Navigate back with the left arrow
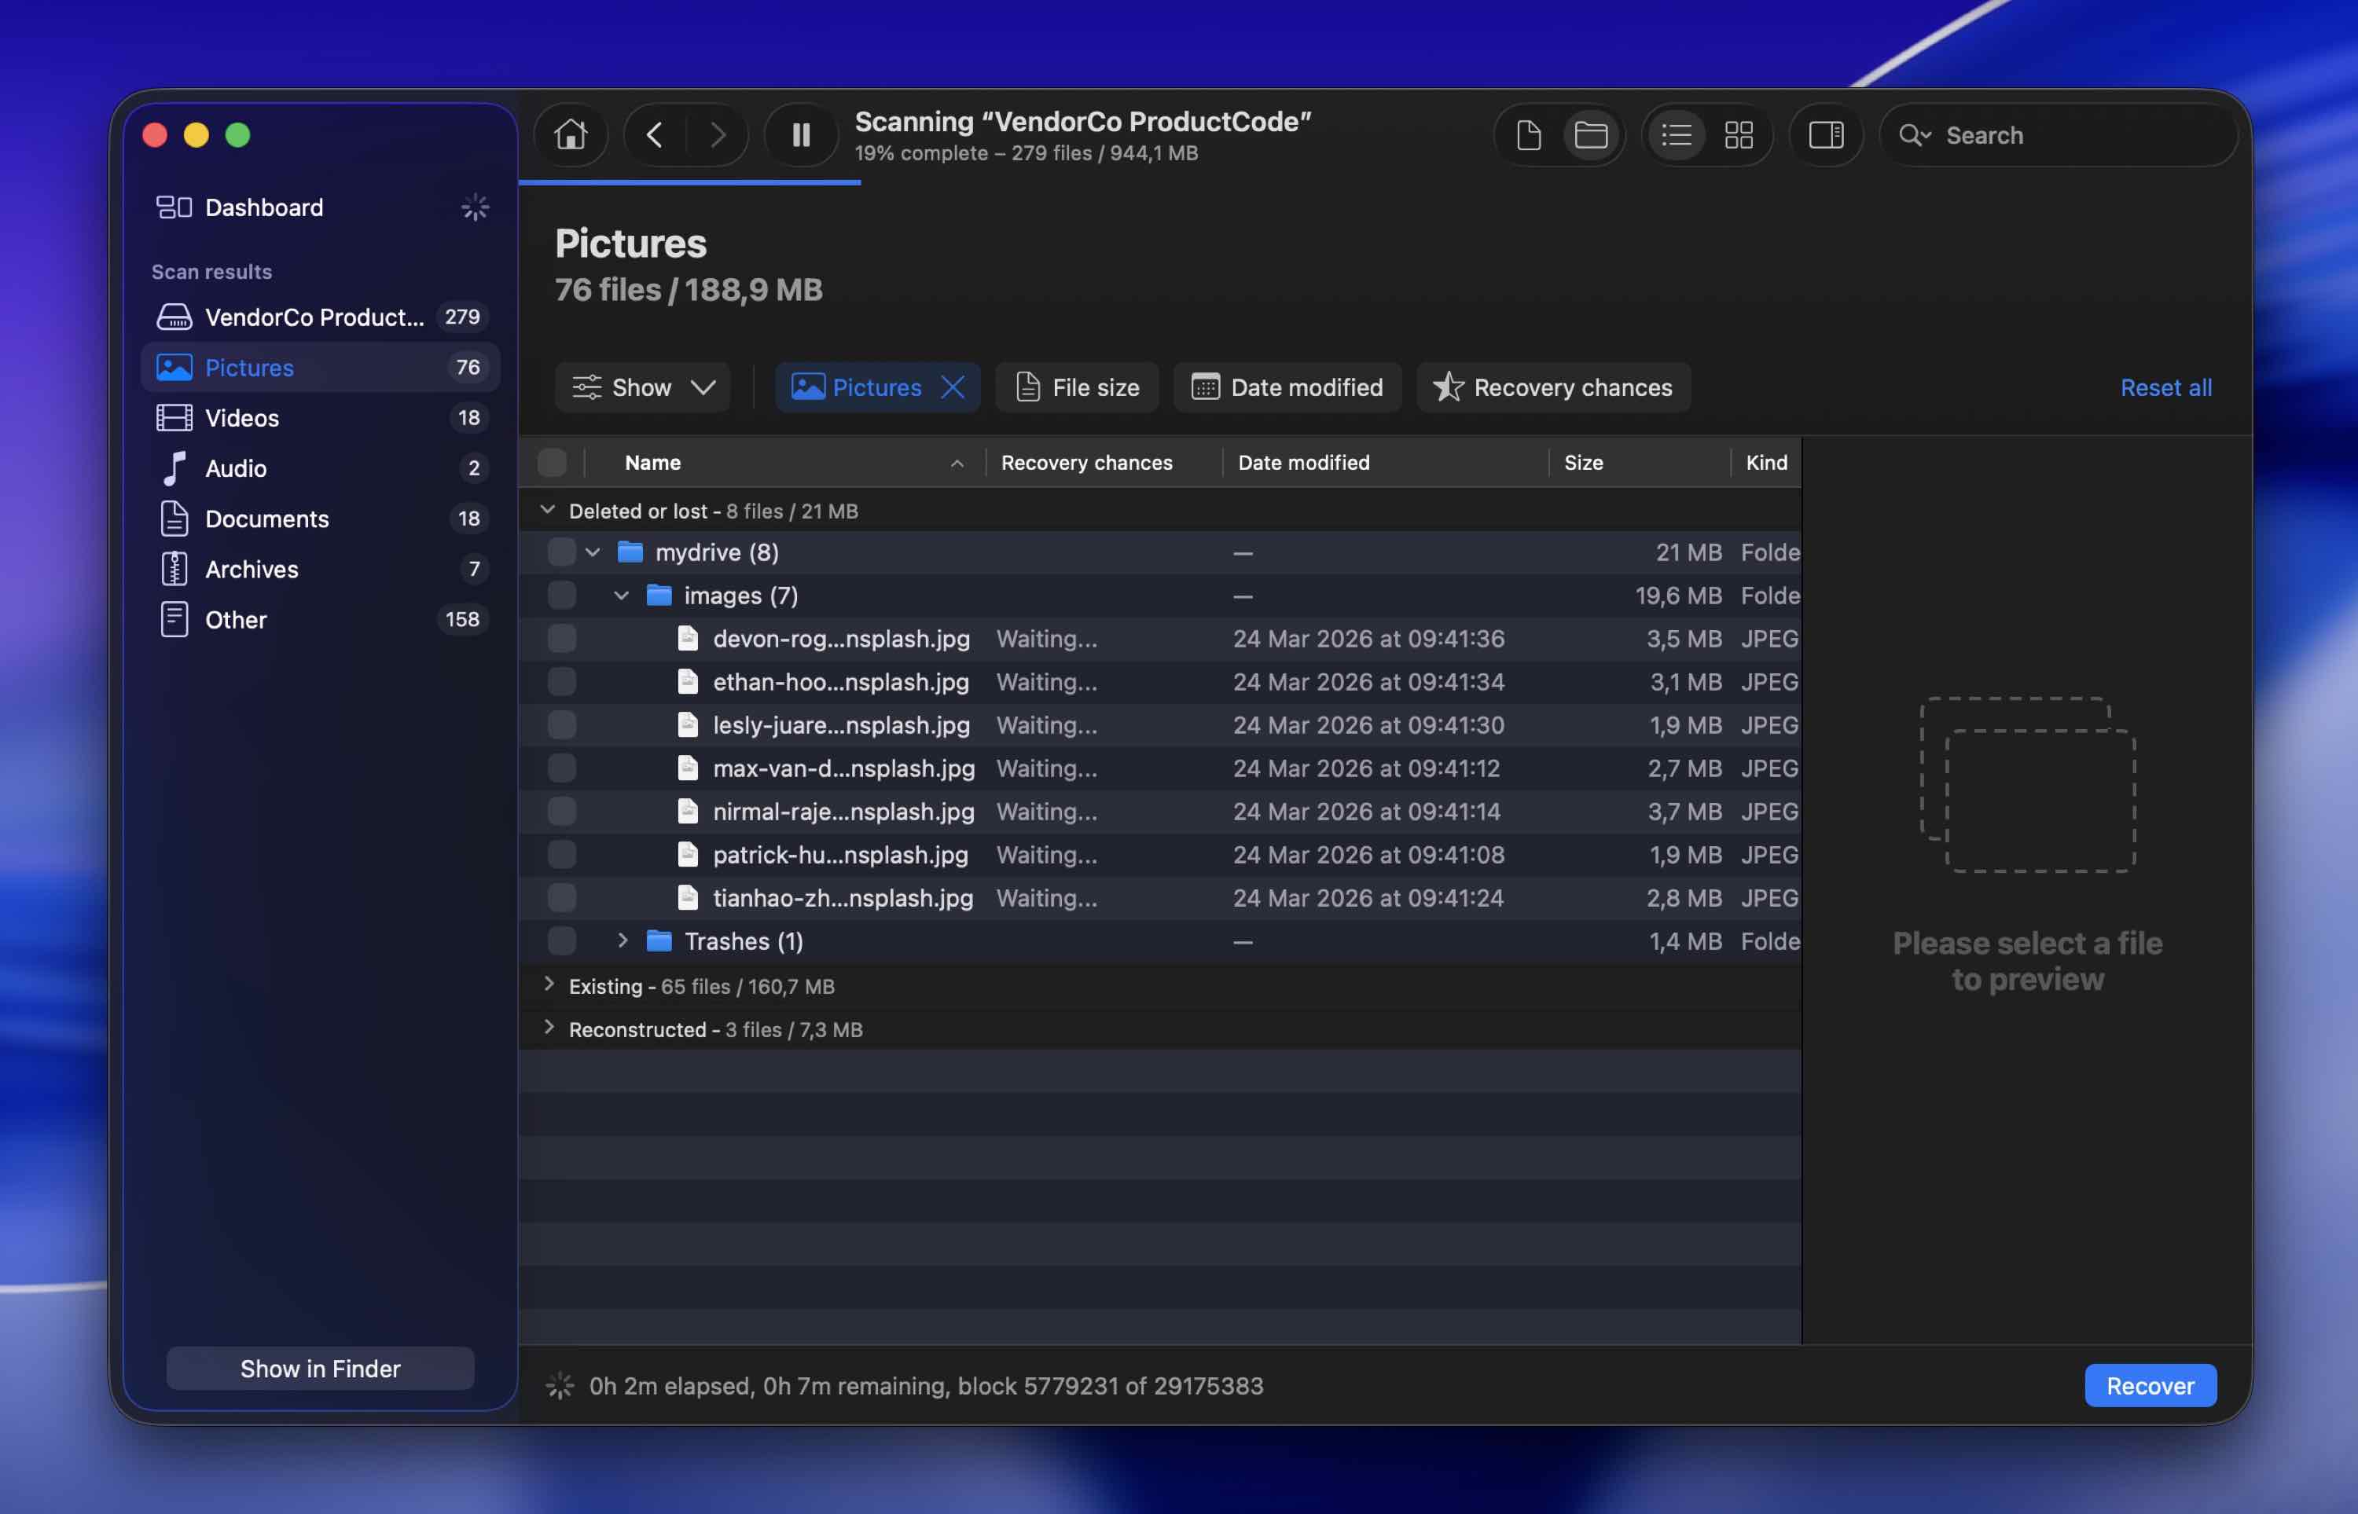 coord(655,134)
